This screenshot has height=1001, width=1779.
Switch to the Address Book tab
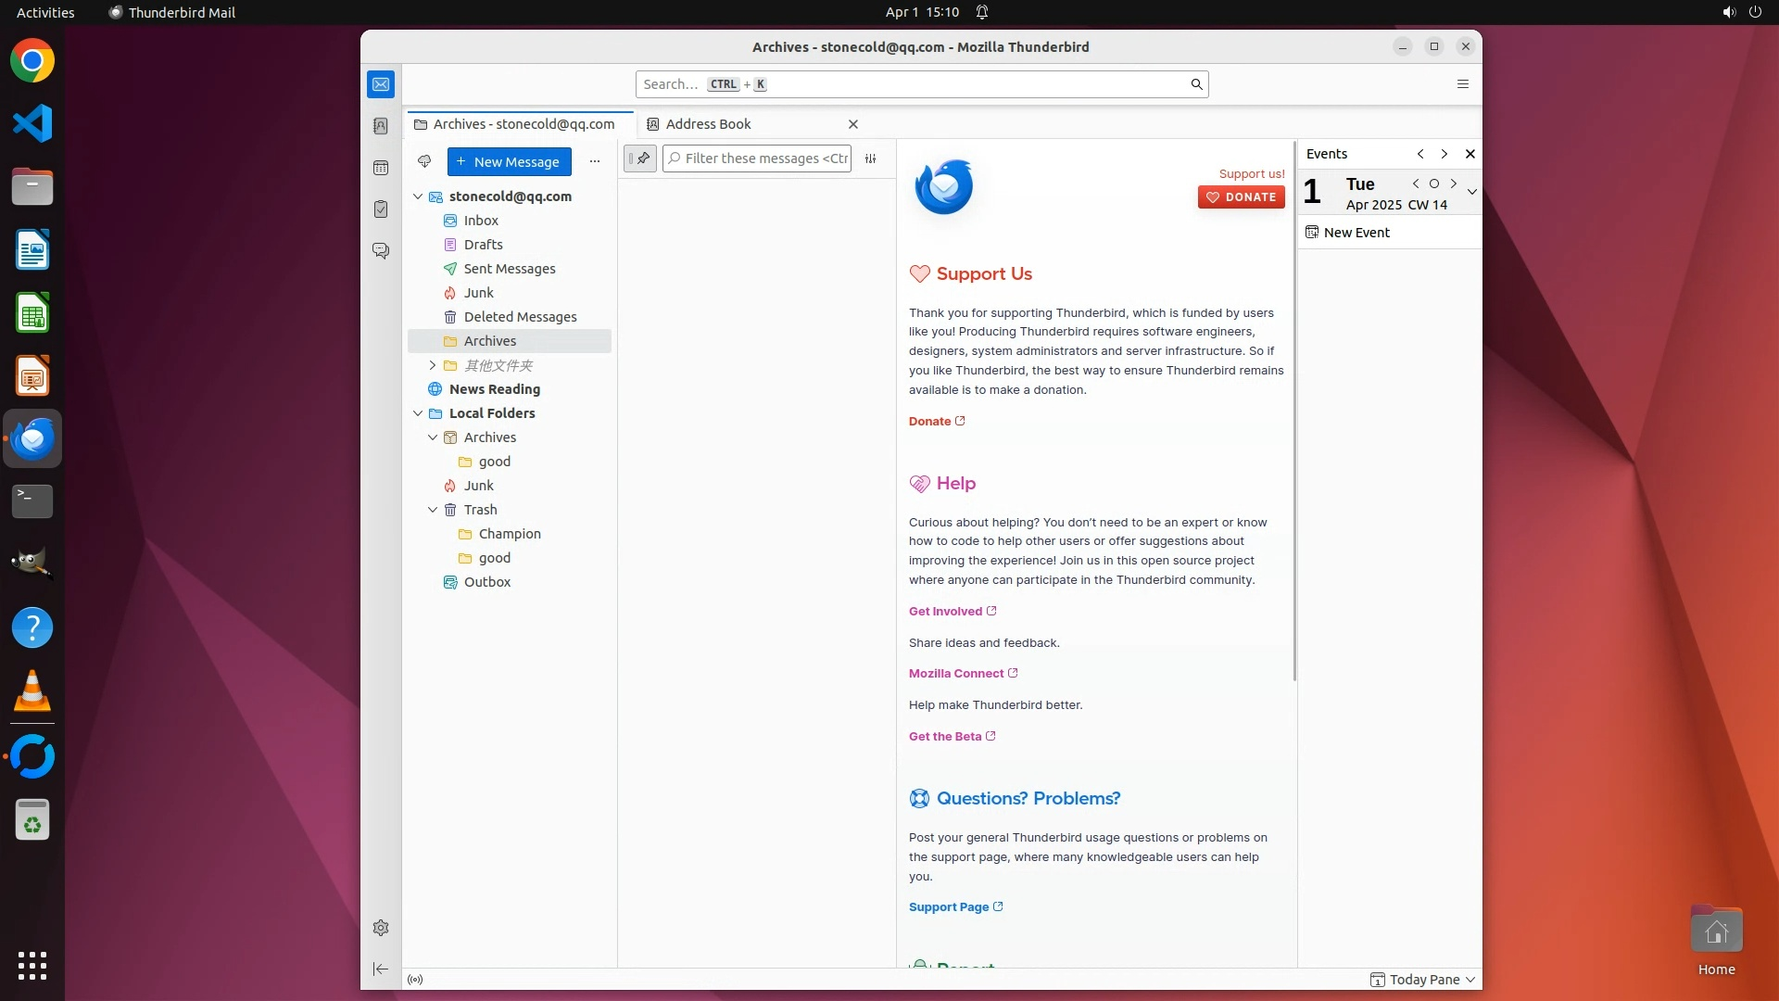pos(709,124)
